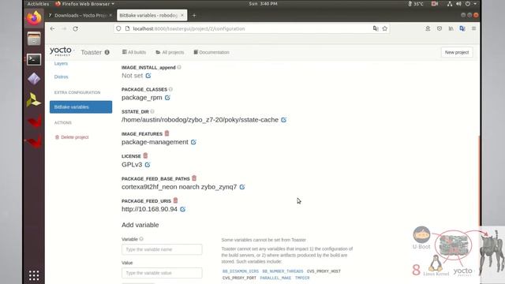The height and width of the screenshot is (284, 505).
Task: Edit the IMAGE_FEATURES package-management value
Action: pos(193,142)
